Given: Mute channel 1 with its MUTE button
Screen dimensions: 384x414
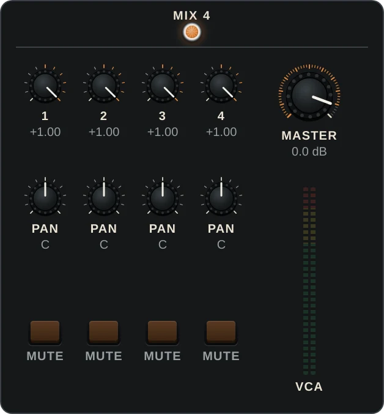Looking at the screenshot, I should (45, 332).
